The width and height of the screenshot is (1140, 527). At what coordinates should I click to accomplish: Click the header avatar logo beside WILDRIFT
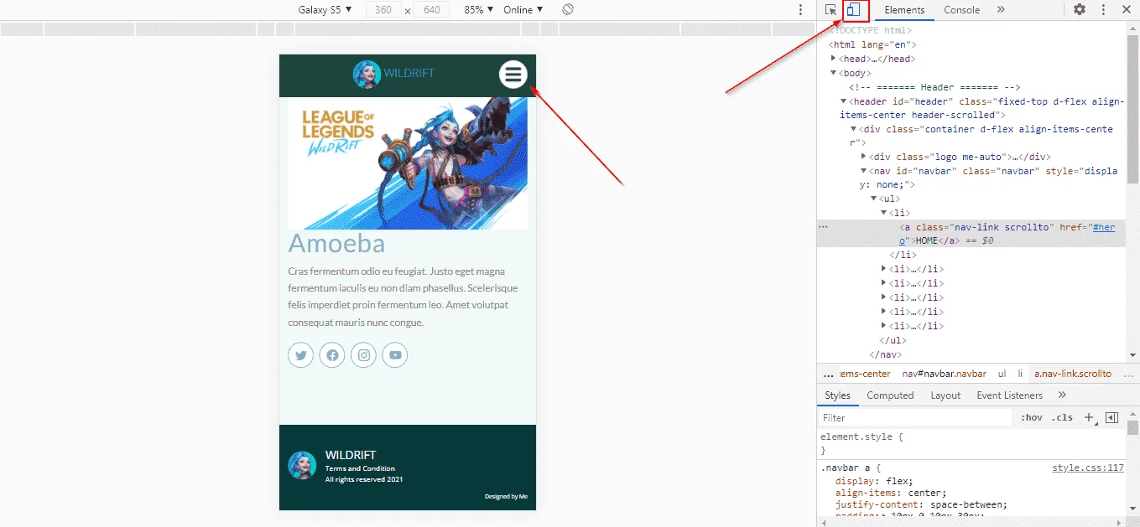(x=367, y=74)
